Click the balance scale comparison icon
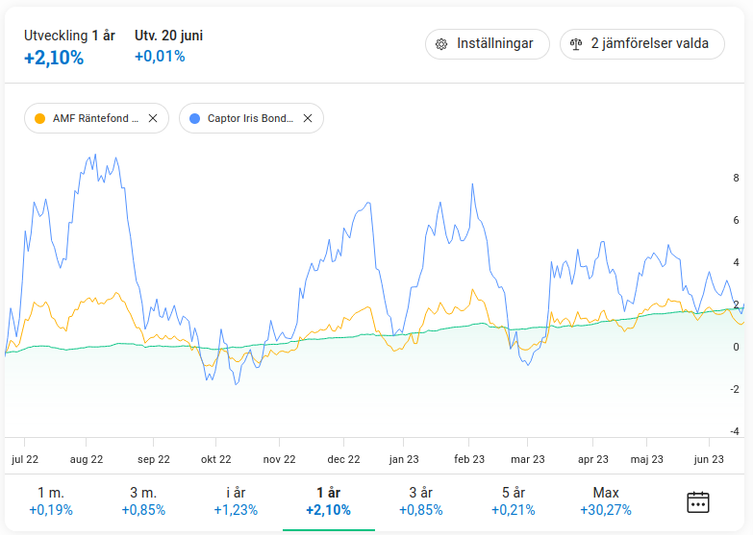This screenshot has height=535, width=753. [576, 44]
